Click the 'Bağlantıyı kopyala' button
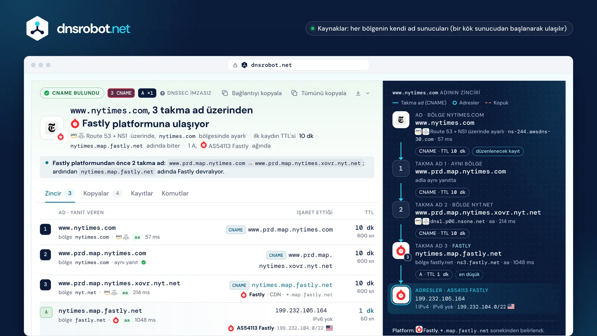This screenshot has width=597, height=336. (252, 93)
